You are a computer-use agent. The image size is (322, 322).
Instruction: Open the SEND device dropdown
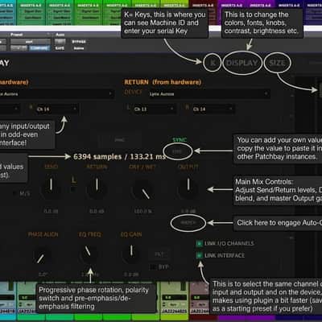click(x=56, y=94)
